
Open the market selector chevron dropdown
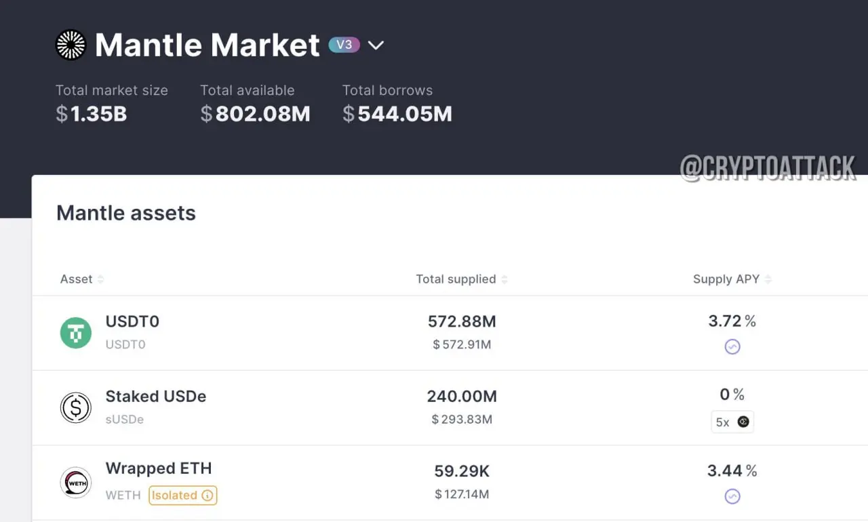click(x=376, y=45)
